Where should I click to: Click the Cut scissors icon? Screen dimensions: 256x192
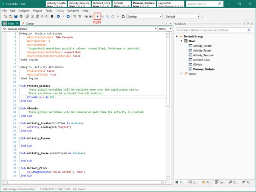[x=32, y=16]
